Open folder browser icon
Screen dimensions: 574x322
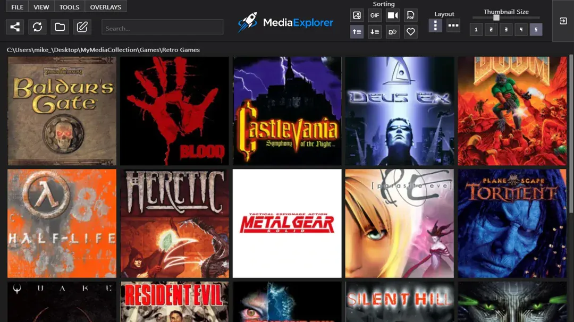tap(60, 27)
